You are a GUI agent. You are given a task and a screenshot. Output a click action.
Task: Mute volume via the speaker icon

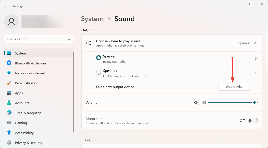click(x=197, y=102)
